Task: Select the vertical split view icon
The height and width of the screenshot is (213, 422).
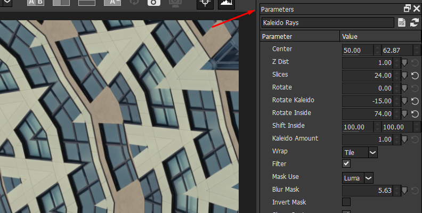Action: 61,3
